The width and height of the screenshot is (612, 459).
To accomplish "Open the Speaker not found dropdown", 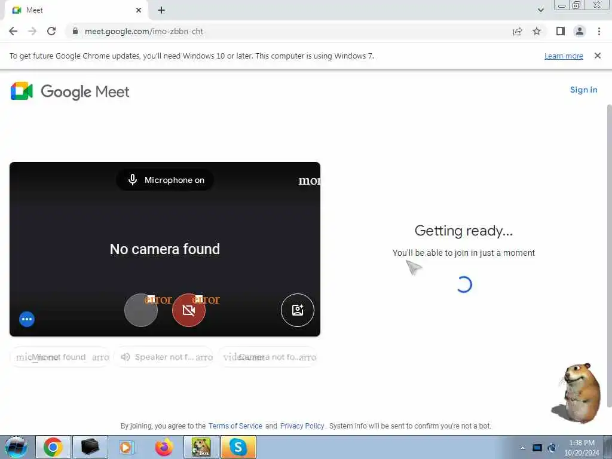I will [164, 357].
